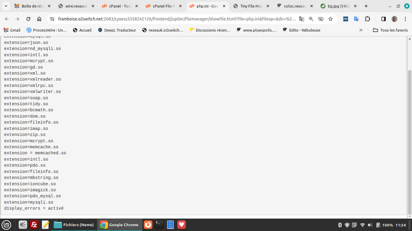412x231 pixels.
Task: Switch to the Tiny File Manager tab
Action: pyautogui.click(x=251, y=6)
